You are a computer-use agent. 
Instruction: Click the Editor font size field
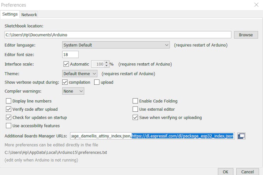(x=70, y=54)
